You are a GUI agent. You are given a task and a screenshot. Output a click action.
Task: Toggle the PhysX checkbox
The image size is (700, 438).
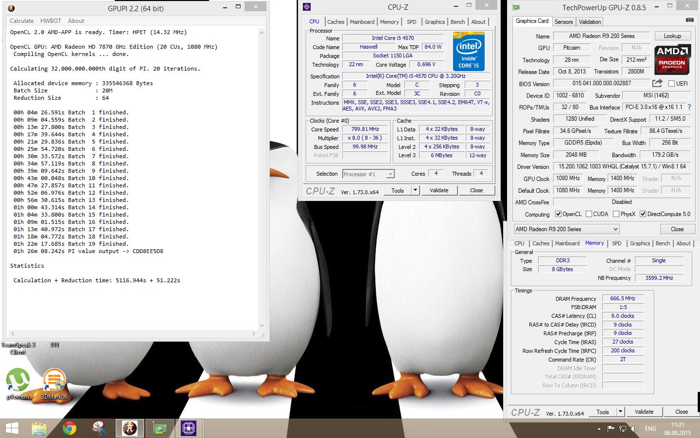point(616,214)
